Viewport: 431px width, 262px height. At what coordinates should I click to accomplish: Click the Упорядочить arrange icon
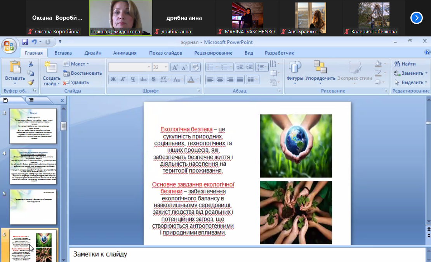tap(320, 72)
